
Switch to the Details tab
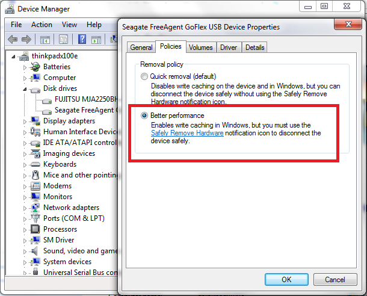tap(255, 48)
